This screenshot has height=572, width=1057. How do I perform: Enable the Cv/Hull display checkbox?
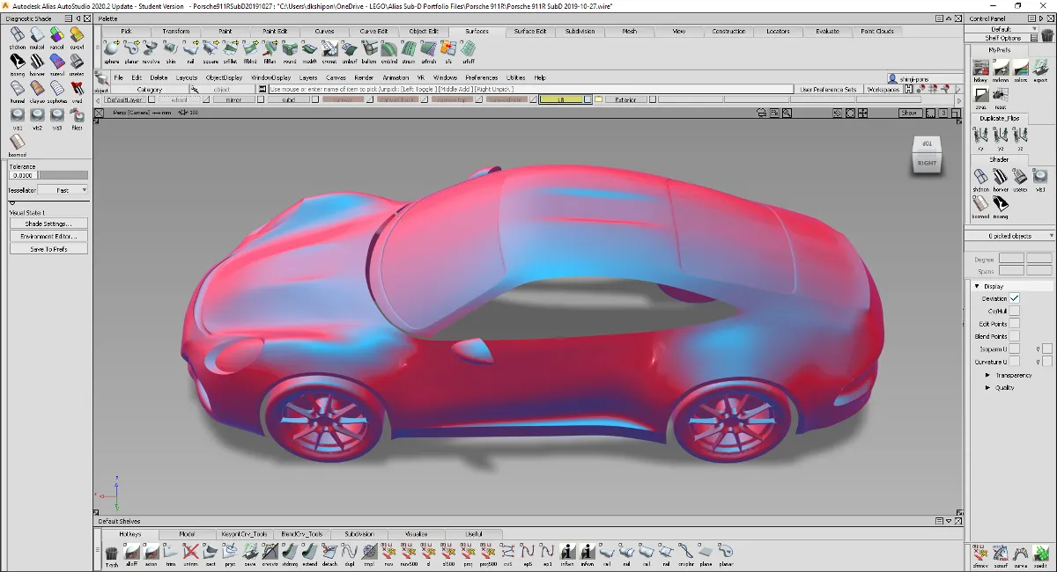tap(1015, 311)
